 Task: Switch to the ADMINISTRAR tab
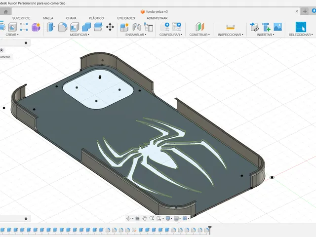157,18
